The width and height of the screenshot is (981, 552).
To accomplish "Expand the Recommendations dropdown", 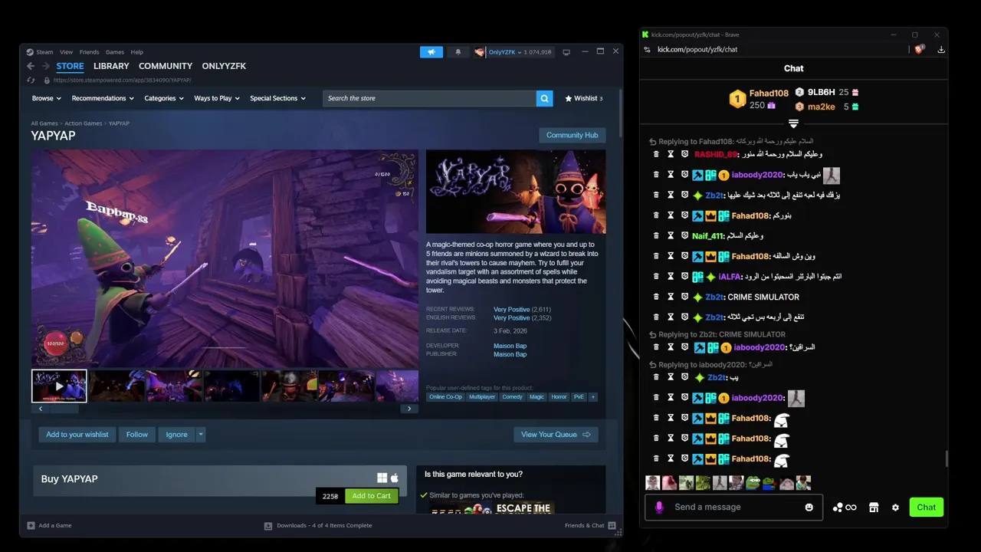I will pyautogui.click(x=103, y=98).
